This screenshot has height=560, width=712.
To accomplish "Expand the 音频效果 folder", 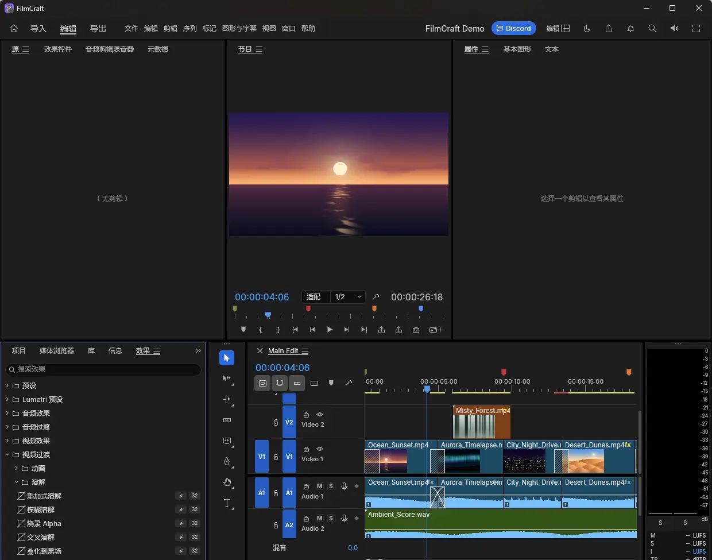I will click(x=7, y=413).
